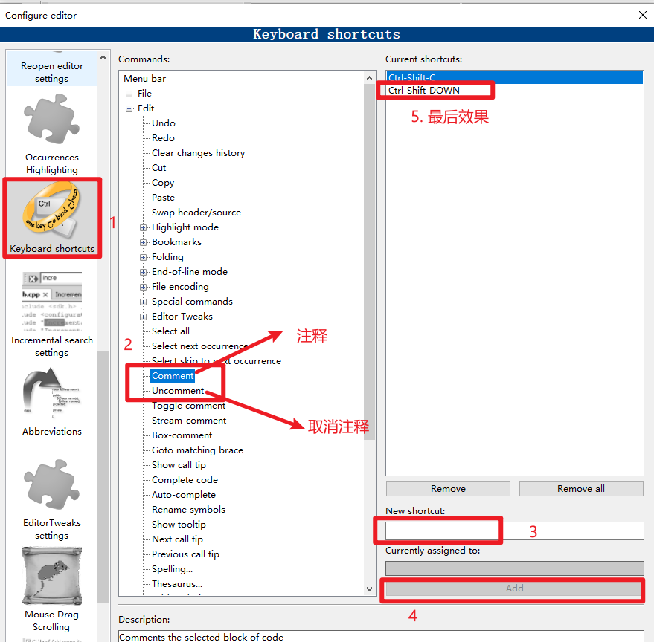Click commands list scroll-down arrow

tap(369, 589)
